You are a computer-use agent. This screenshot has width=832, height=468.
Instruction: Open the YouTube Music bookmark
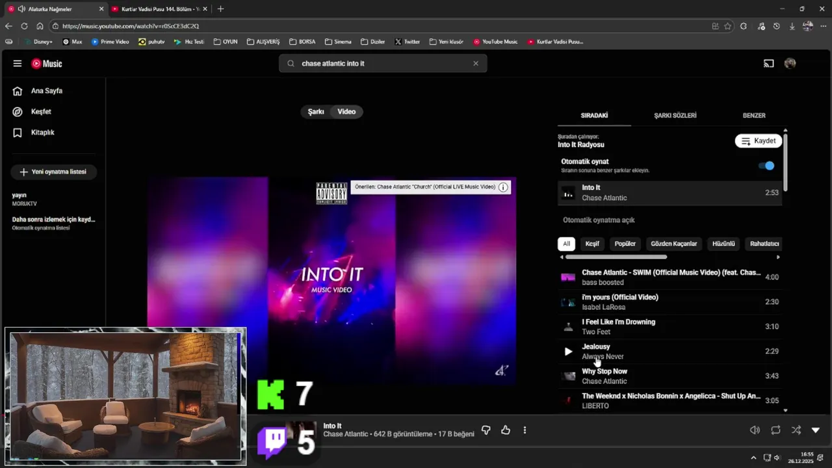pyautogui.click(x=495, y=42)
